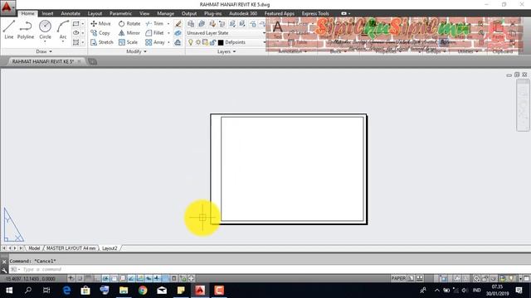Viewport: 531px width, 298px height.
Task: Open Workspace Switching gear icon
Action: [476, 278]
